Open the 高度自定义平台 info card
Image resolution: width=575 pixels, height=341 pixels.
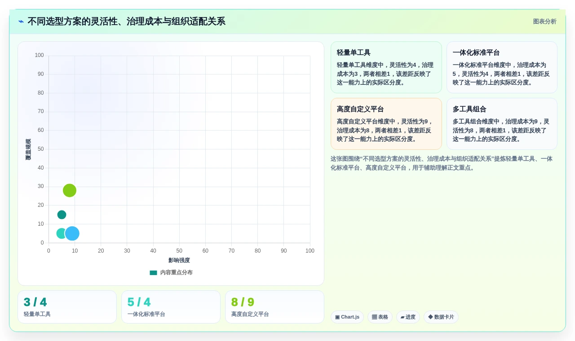[x=386, y=124]
